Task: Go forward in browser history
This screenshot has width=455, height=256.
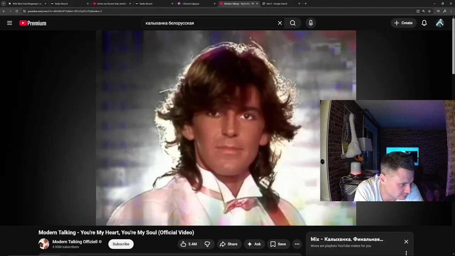Action: (10, 11)
